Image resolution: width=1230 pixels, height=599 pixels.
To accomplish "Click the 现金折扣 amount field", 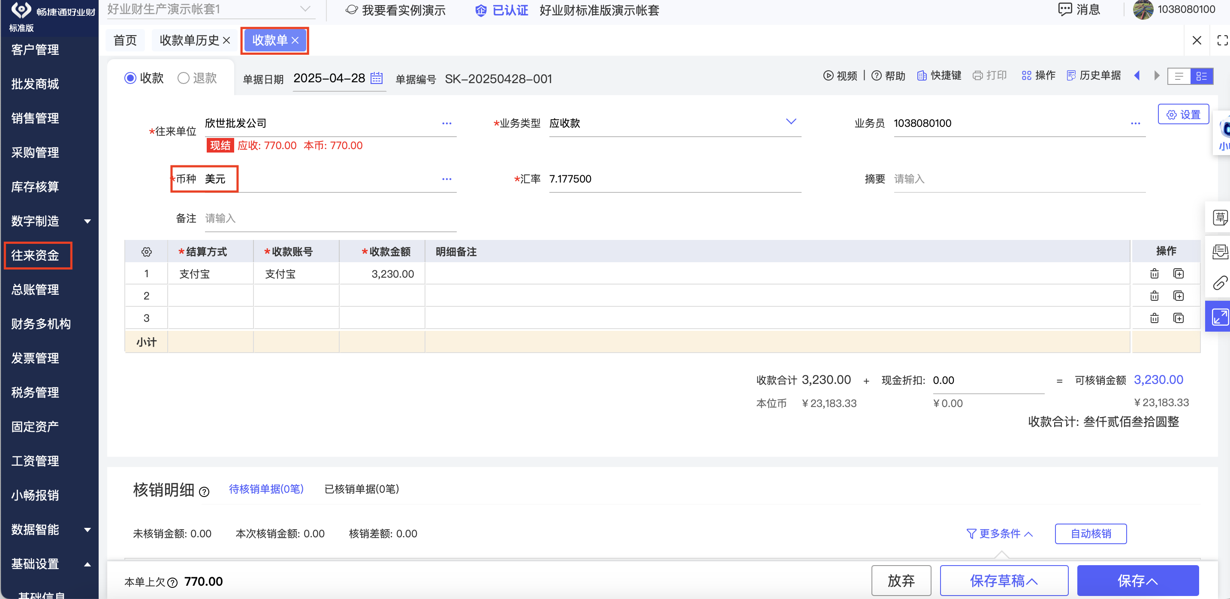I will [x=988, y=380].
